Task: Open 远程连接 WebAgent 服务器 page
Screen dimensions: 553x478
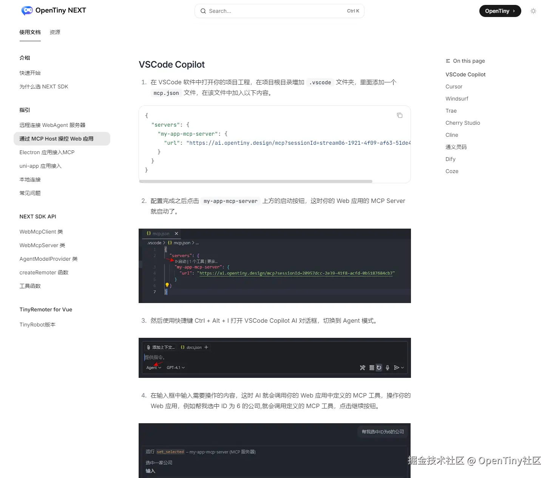Action: tap(53, 125)
